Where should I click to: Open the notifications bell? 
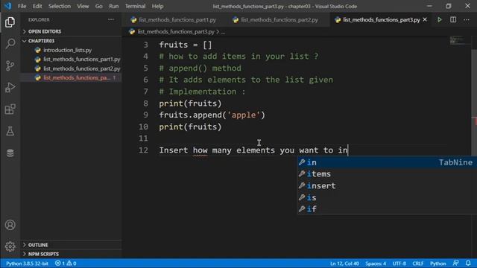[468, 263]
